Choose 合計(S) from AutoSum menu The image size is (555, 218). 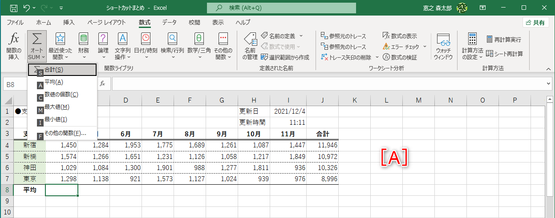(x=62, y=70)
